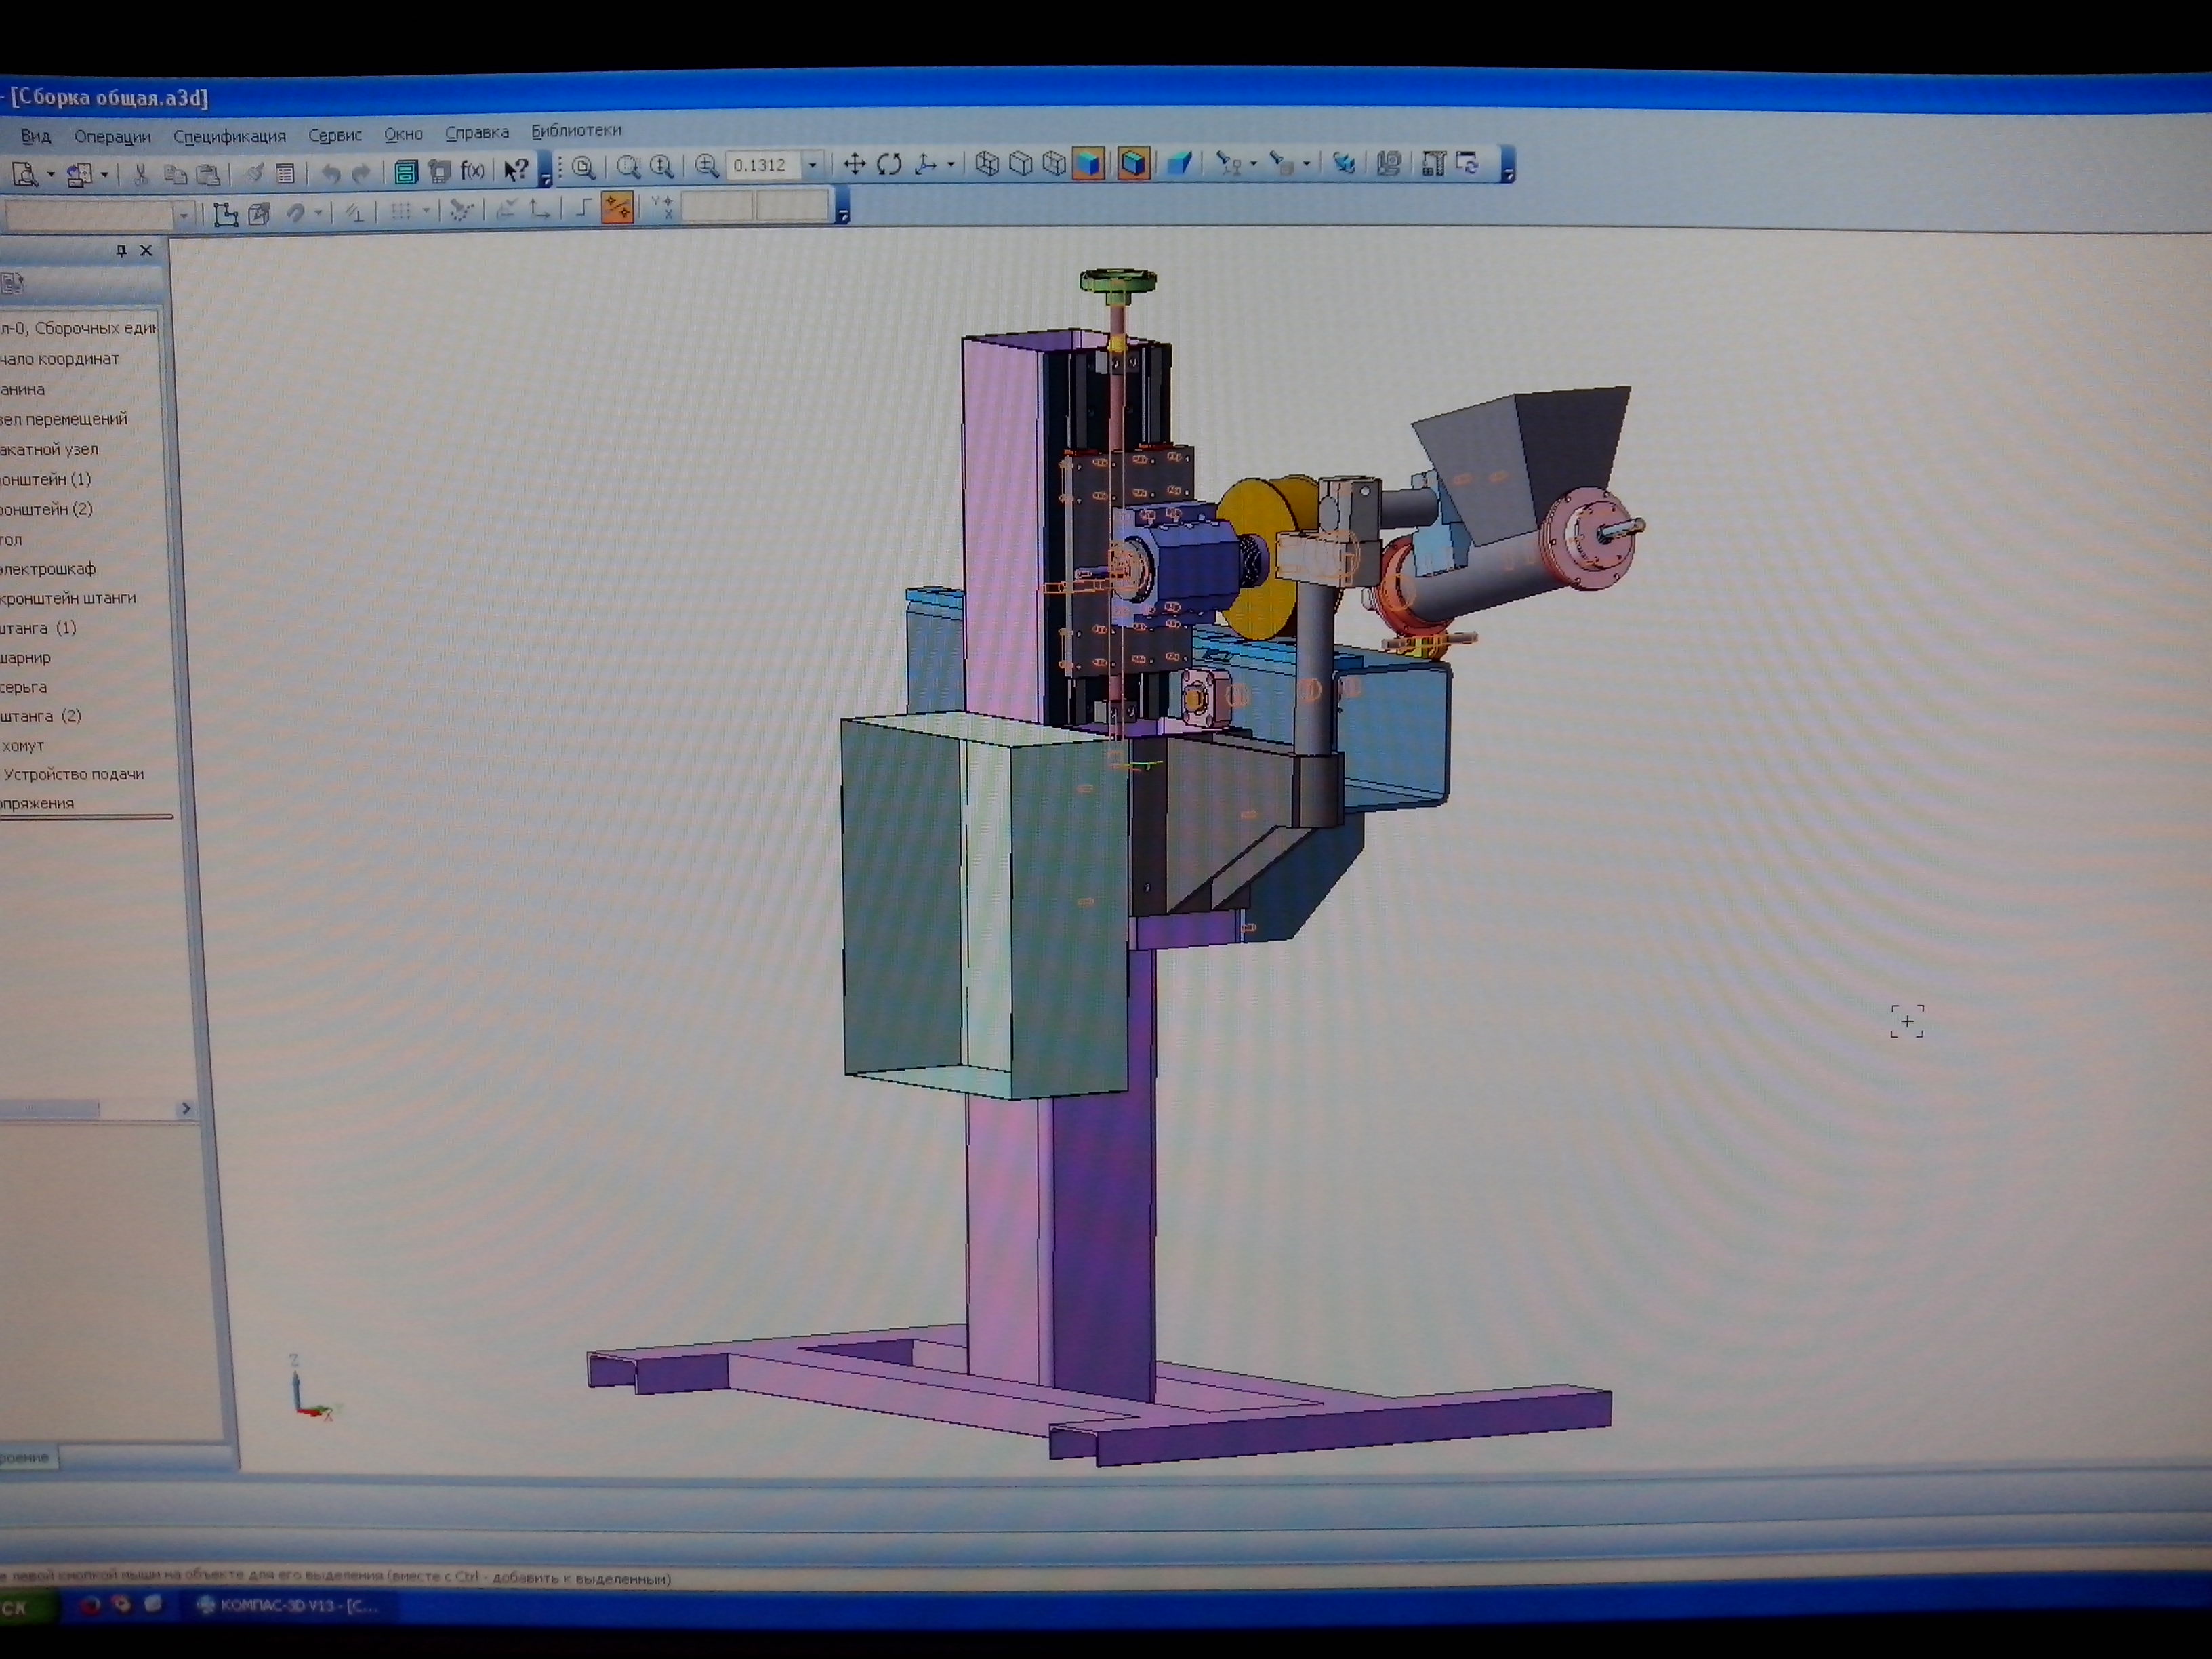Open the zoom scale 0.1312 dropdown
The image size is (2212, 1659).
[x=813, y=165]
